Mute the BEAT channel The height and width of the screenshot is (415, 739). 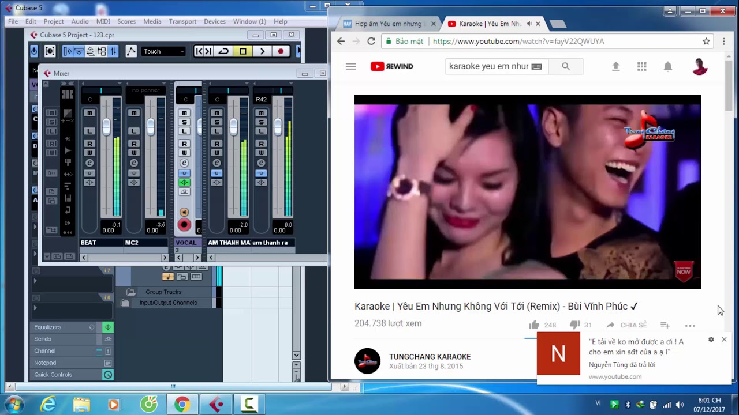(x=89, y=113)
